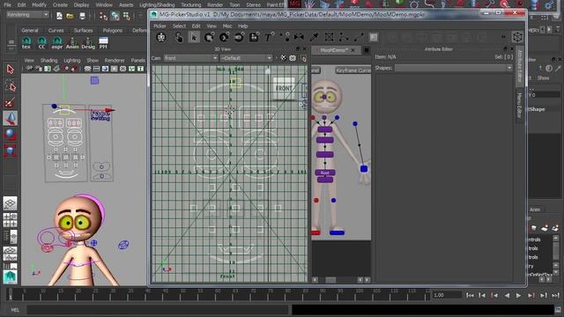Select the hand pan tool in MG-PickerStudio

(178, 37)
